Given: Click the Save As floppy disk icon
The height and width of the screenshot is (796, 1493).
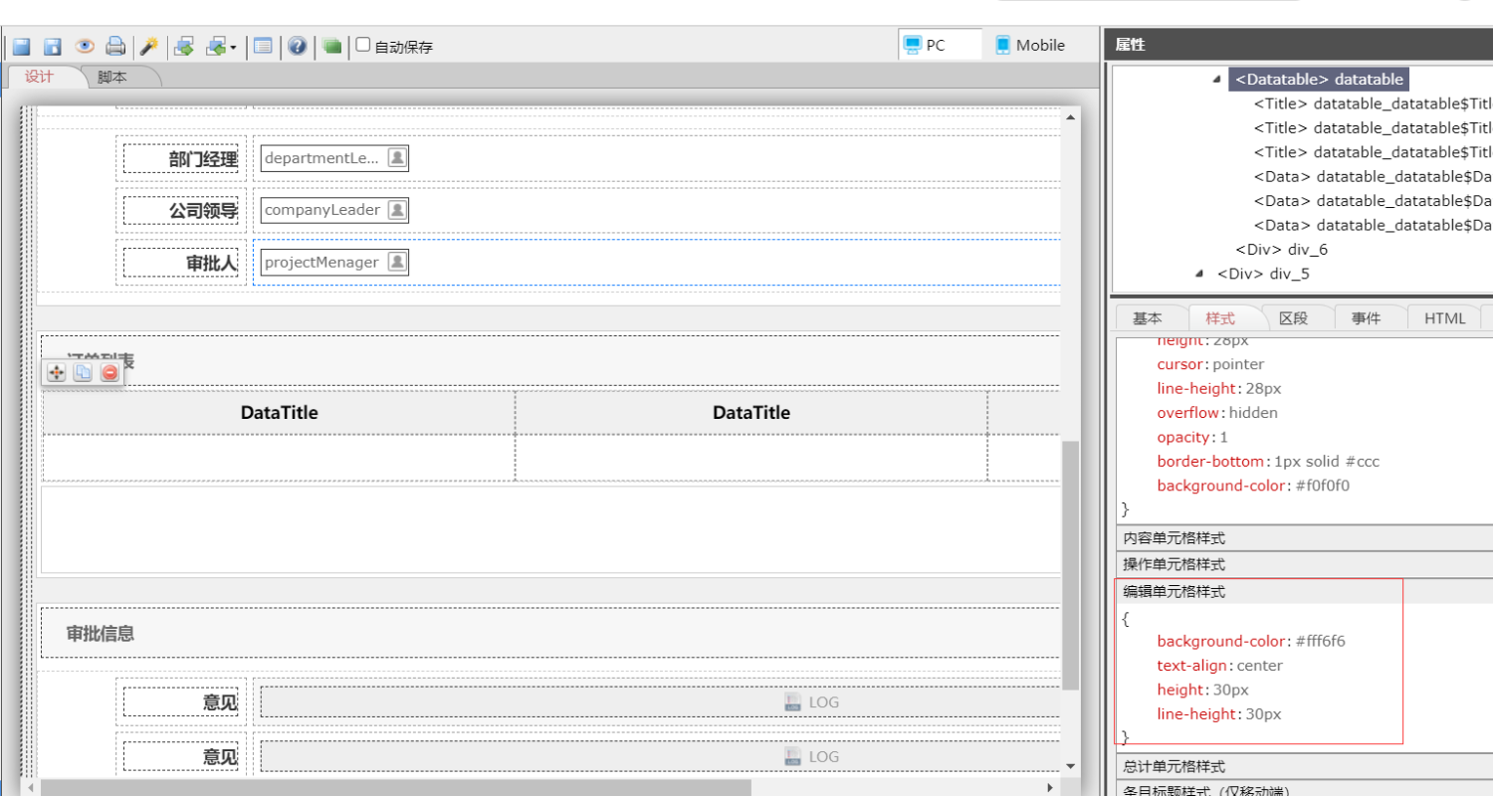Looking at the screenshot, I should pos(53,46).
